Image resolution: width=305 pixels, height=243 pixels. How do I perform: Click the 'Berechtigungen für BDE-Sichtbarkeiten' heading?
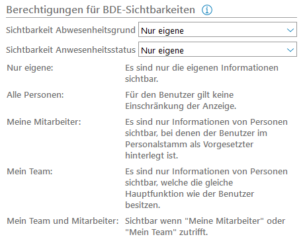(x=101, y=10)
